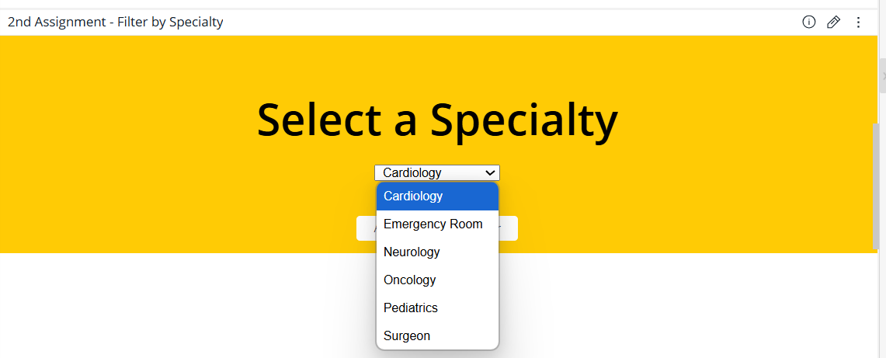The width and height of the screenshot is (886, 358).
Task: Choose Emergency Room in the specialty list
Action: click(x=437, y=224)
